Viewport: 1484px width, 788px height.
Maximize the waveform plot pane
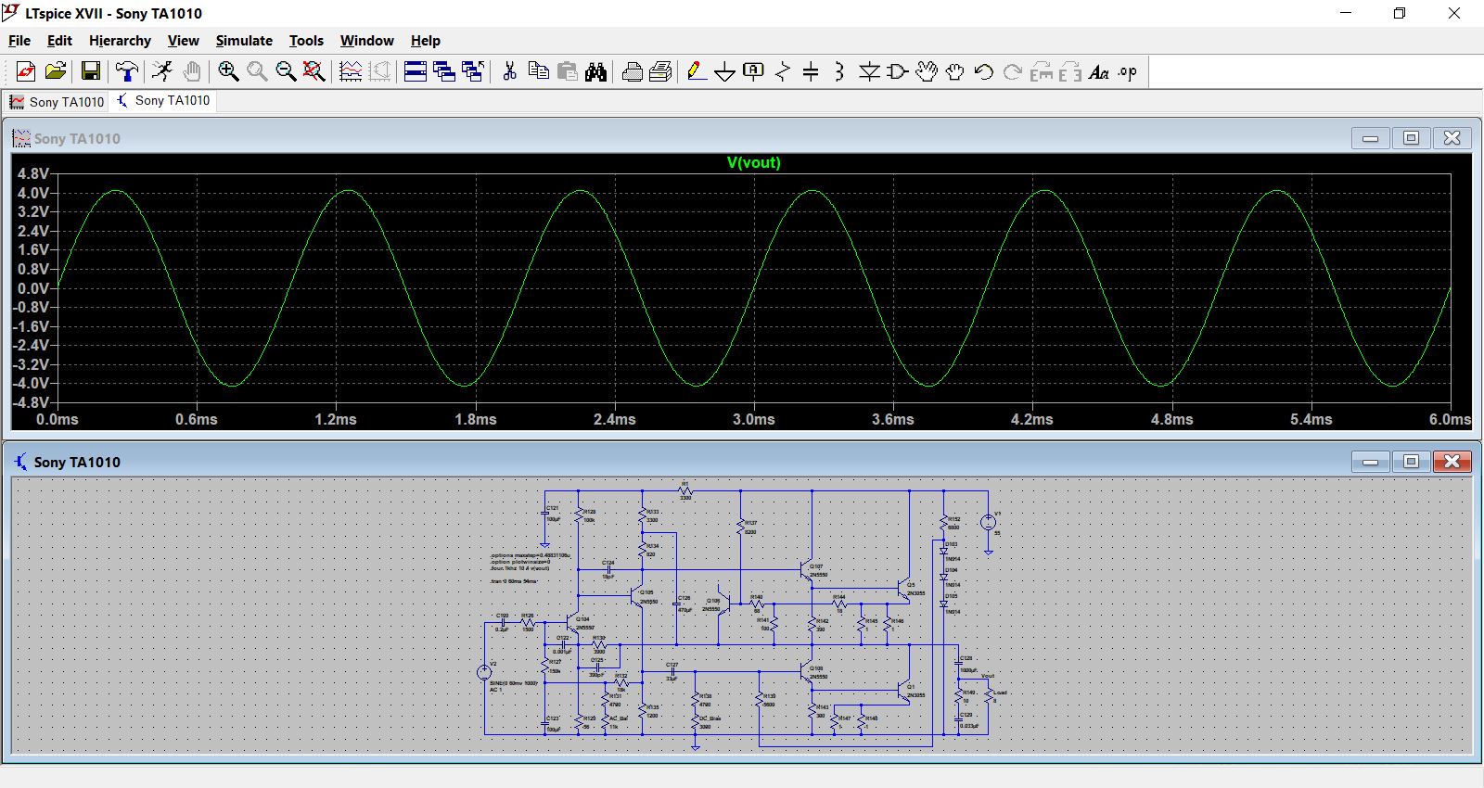(x=1411, y=138)
